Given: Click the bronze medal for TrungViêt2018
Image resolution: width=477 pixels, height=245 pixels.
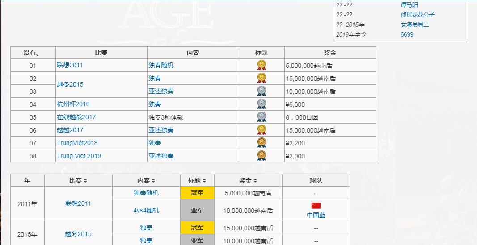Looking at the screenshot, I should point(262,143).
